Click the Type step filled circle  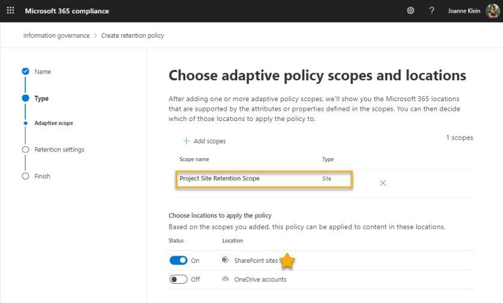click(25, 98)
